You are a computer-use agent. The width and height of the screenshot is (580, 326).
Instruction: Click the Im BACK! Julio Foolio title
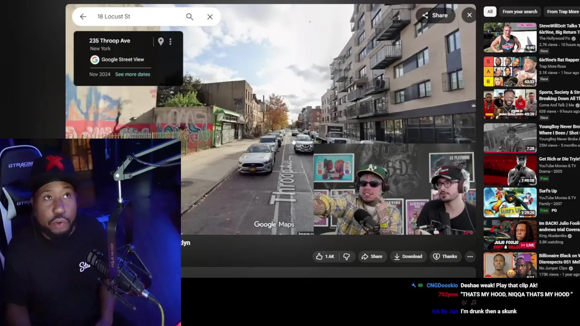[x=559, y=226]
